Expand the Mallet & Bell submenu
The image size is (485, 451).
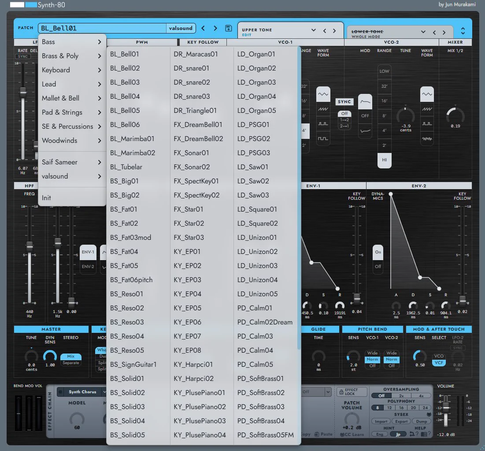click(72, 98)
